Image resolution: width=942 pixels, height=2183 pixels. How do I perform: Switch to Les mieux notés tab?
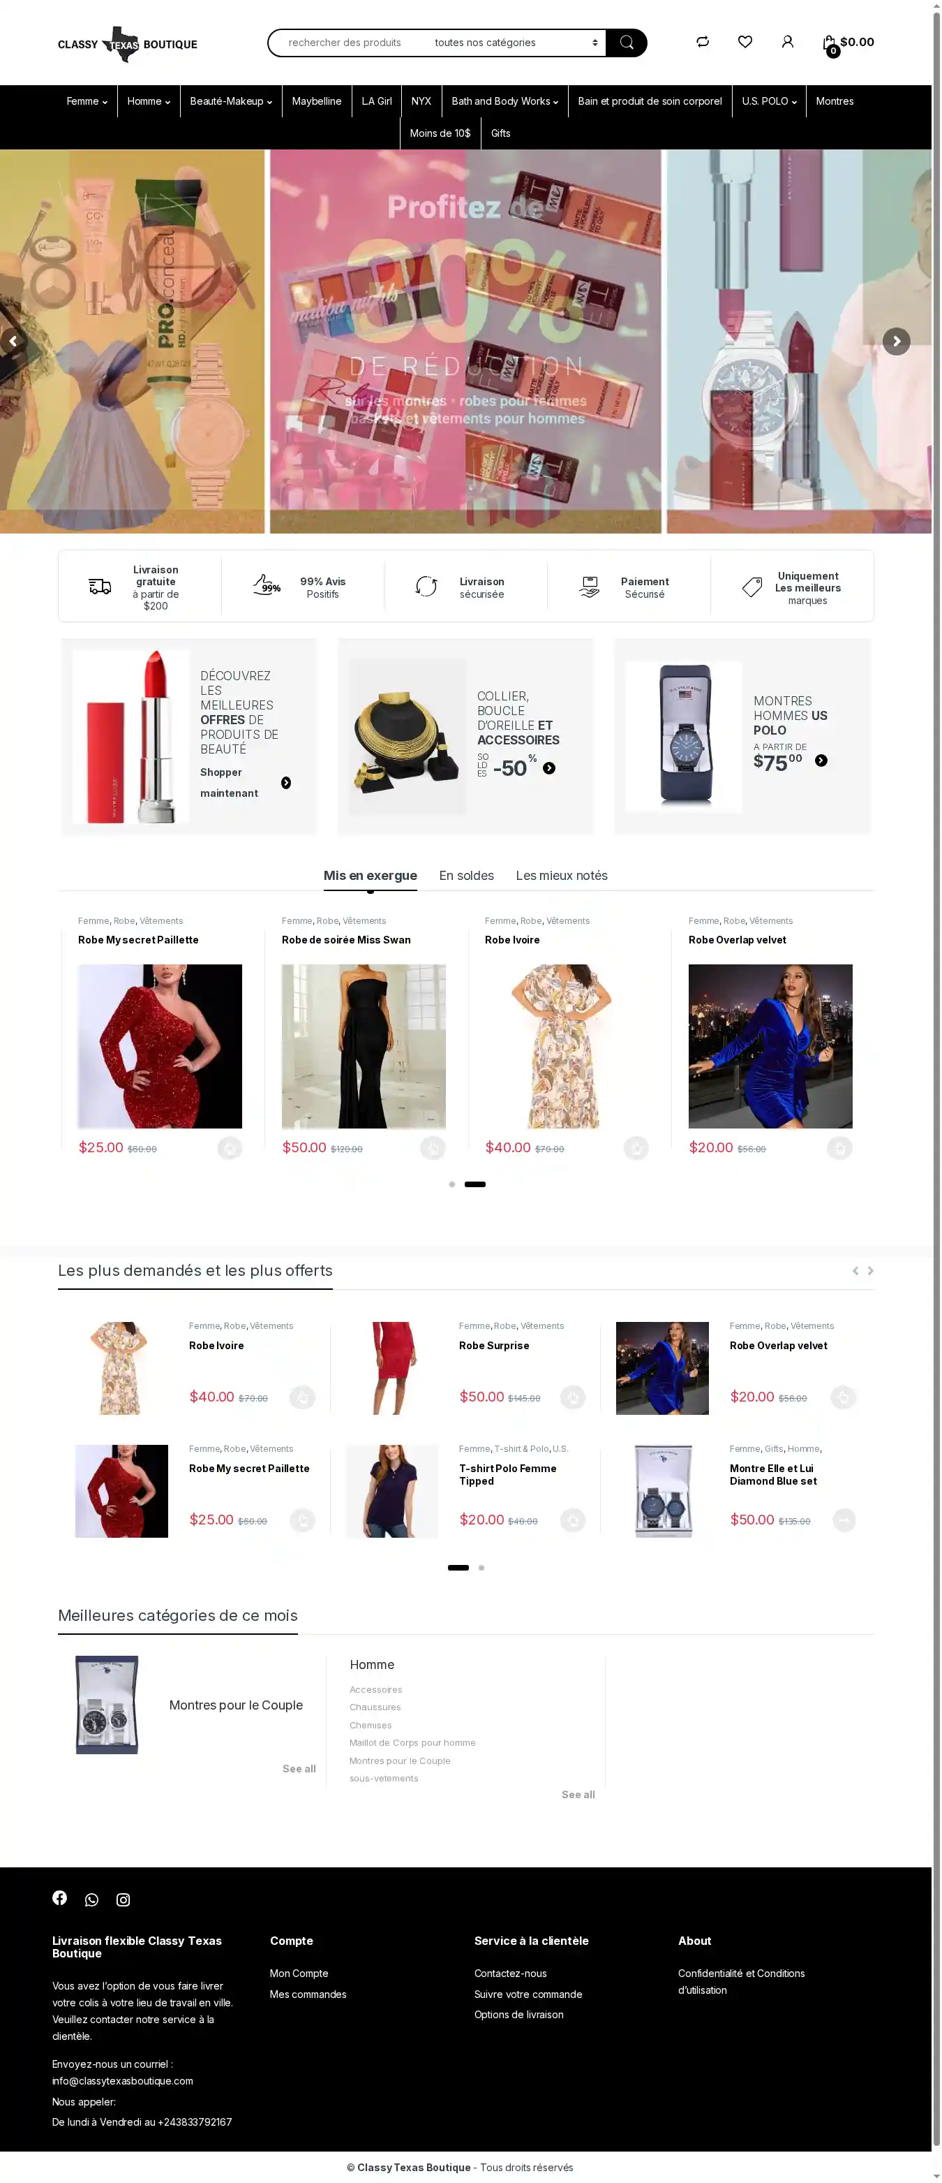tap(562, 876)
